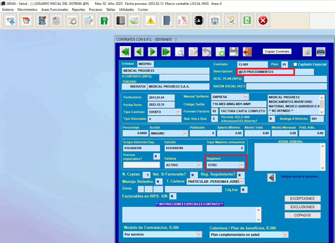Open the checklist with red checkmark icon
335x243 pixels.
pyautogui.click(x=56, y=20)
